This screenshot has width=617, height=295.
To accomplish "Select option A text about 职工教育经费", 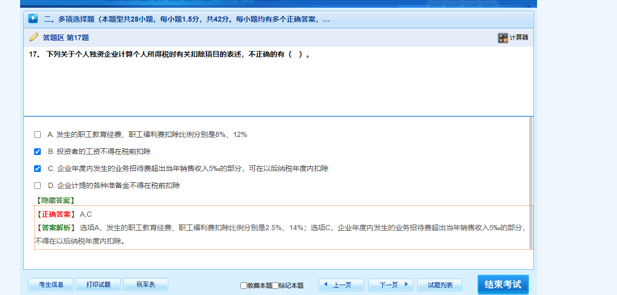I will 147,135.
